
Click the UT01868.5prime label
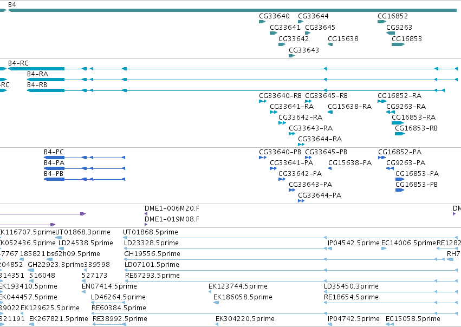[x=151, y=232]
